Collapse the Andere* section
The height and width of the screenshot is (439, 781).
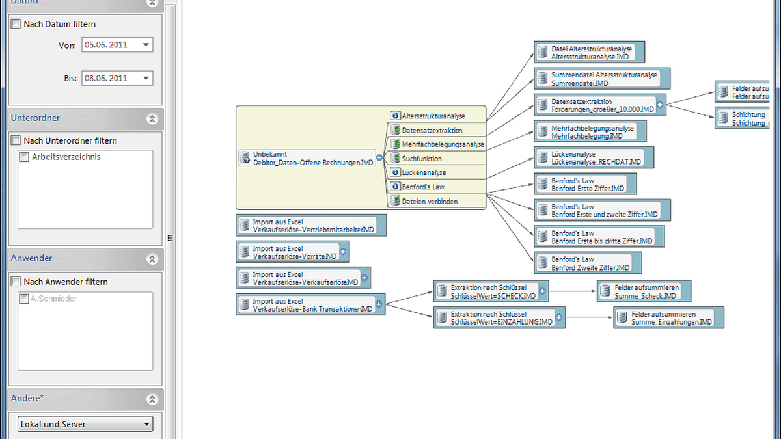152,399
